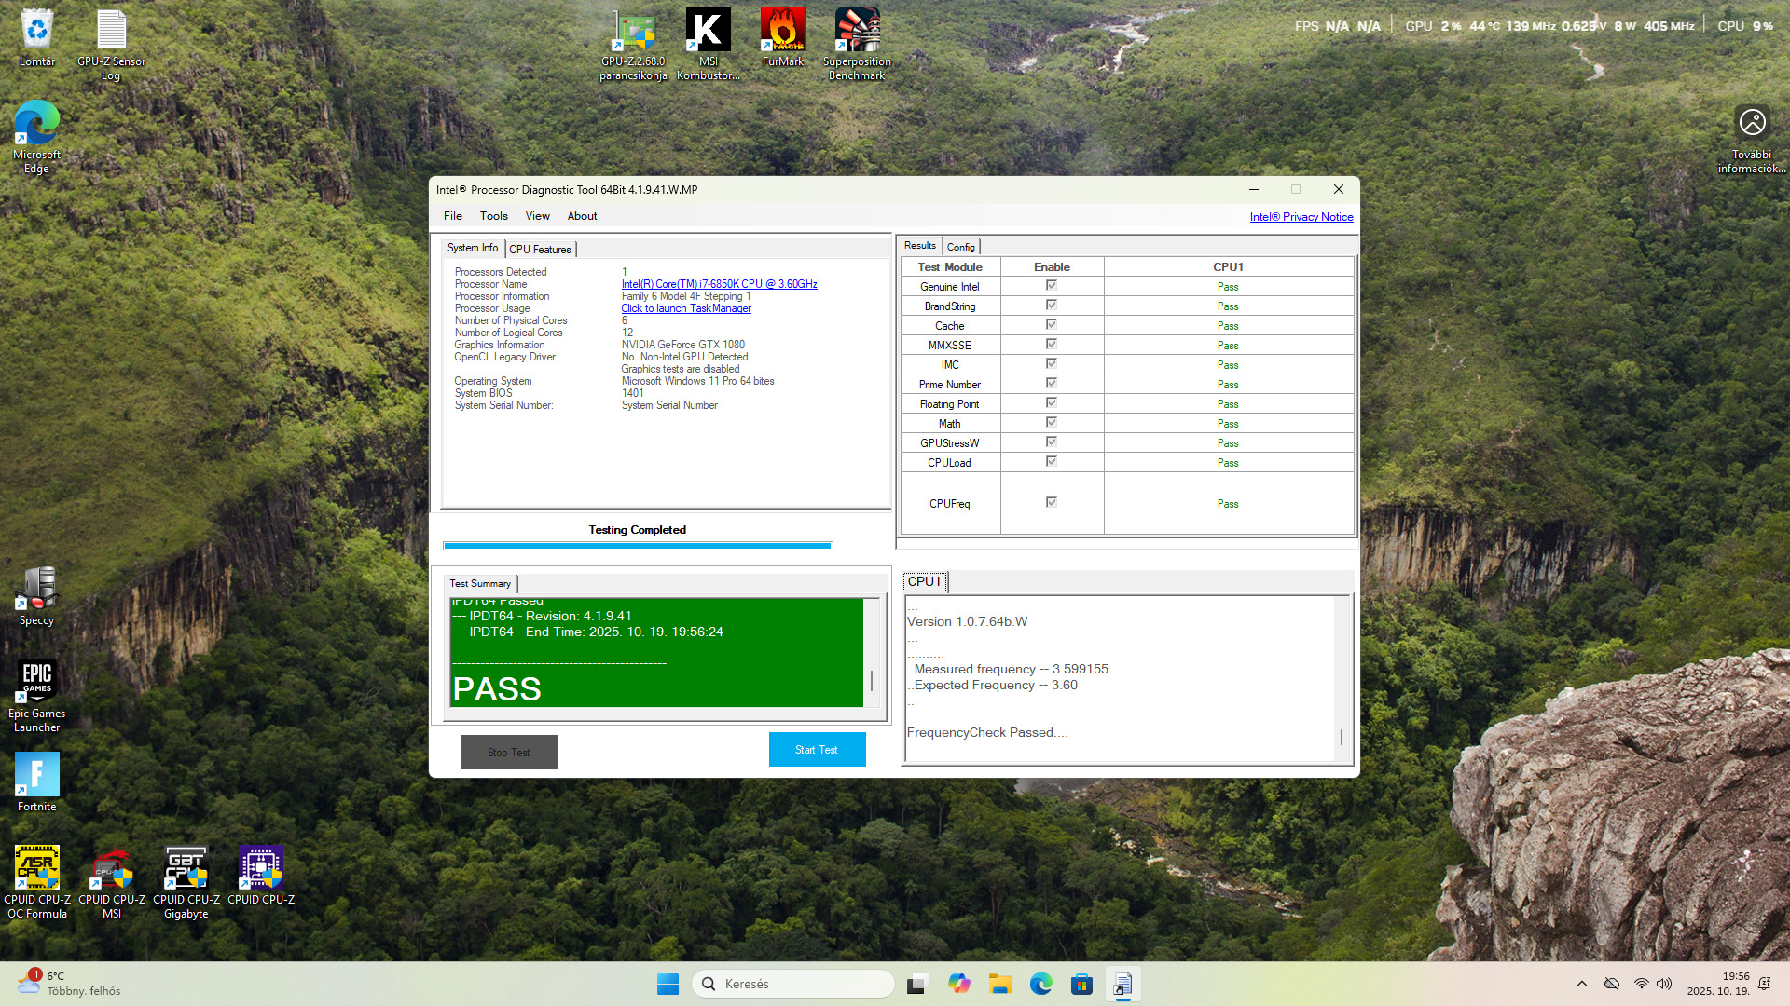This screenshot has height=1006, width=1790.
Task: Switch to the CPU Features tab
Action: (x=540, y=249)
